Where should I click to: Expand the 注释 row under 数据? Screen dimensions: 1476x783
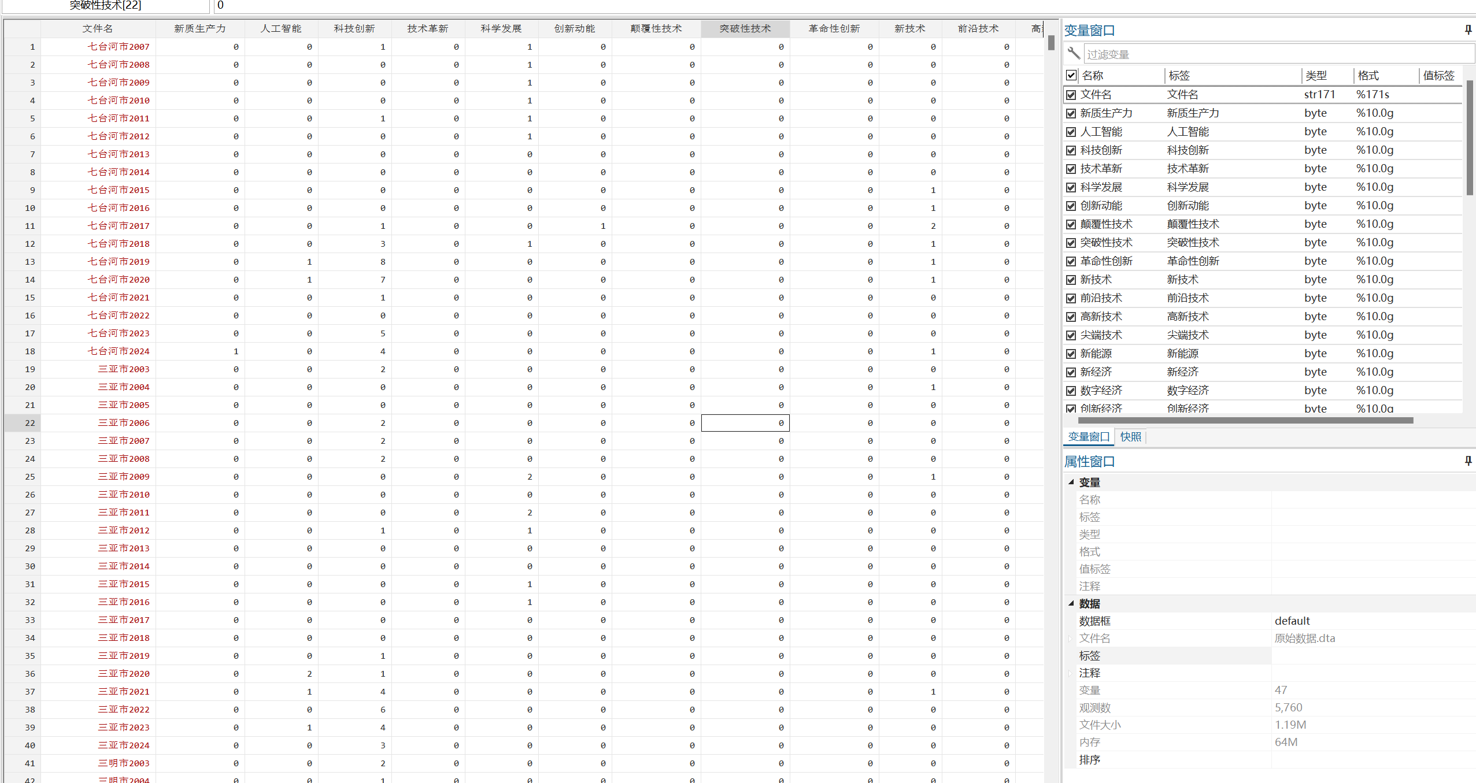coord(1070,673)
